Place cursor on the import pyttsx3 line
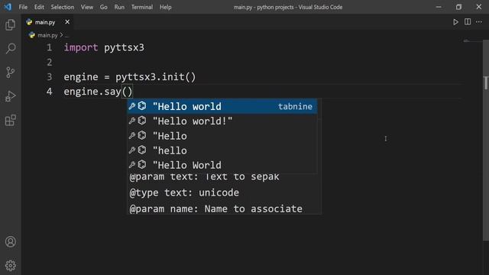Image resolution: width=489 pixels, height=275 pixels. pos(104,47)
